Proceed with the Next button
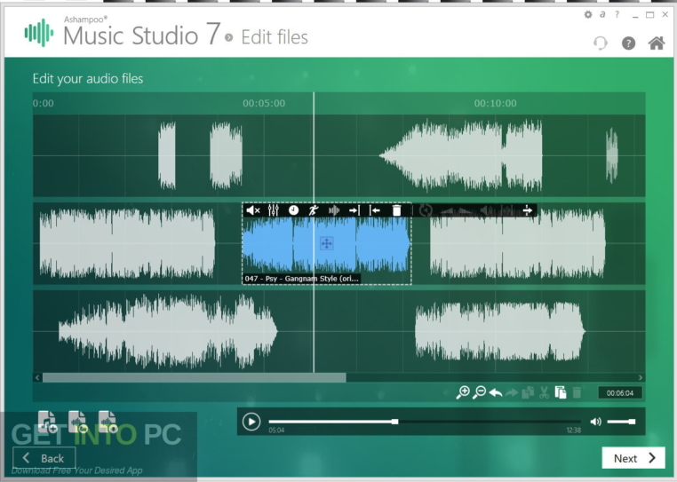The image size is (677, 482). [x=633, y=458]
